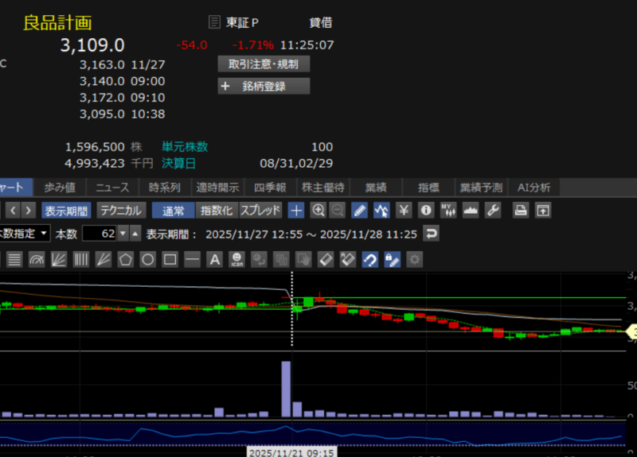The height and width of the screenshot is (457, 637).
Task: Select the ellipse drawing tool
Action: 148,259
